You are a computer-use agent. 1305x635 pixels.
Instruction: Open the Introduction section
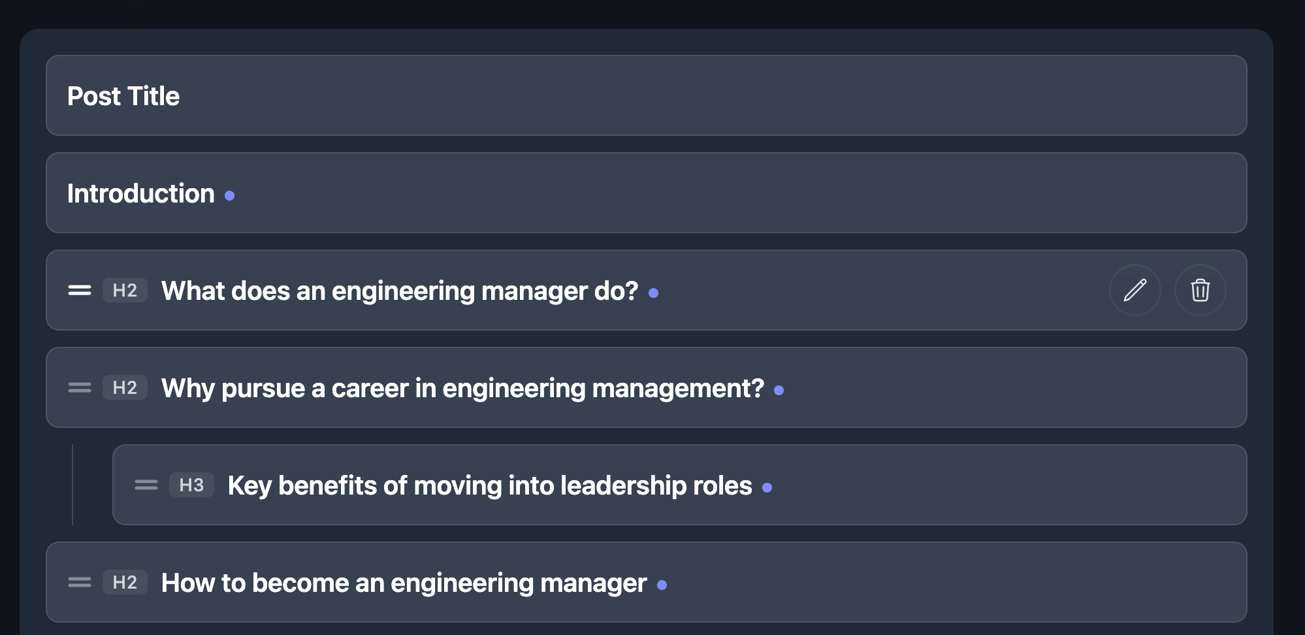point(647,193)
